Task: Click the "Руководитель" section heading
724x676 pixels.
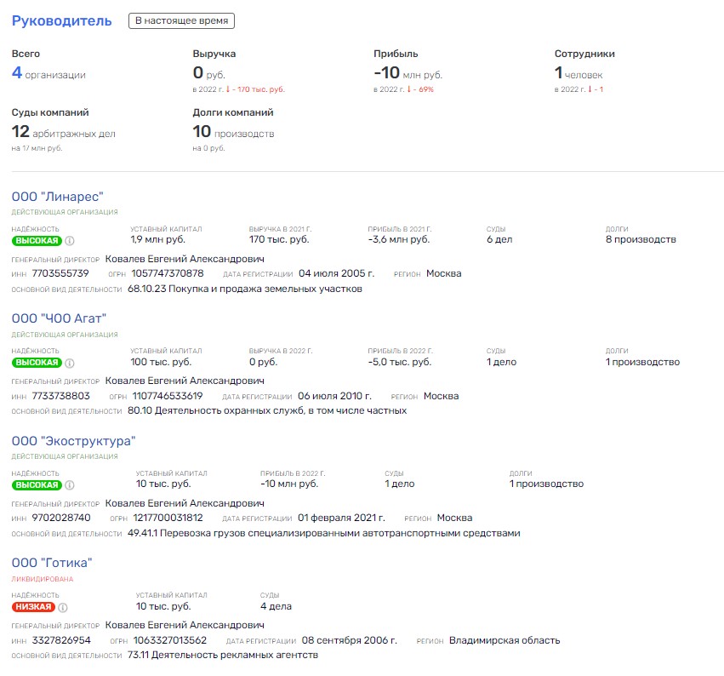Action: pos(61,20)
